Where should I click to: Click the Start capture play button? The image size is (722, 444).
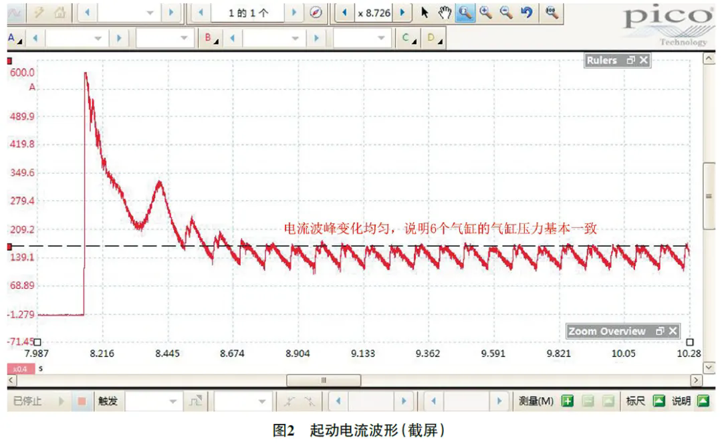pos(61,401)
